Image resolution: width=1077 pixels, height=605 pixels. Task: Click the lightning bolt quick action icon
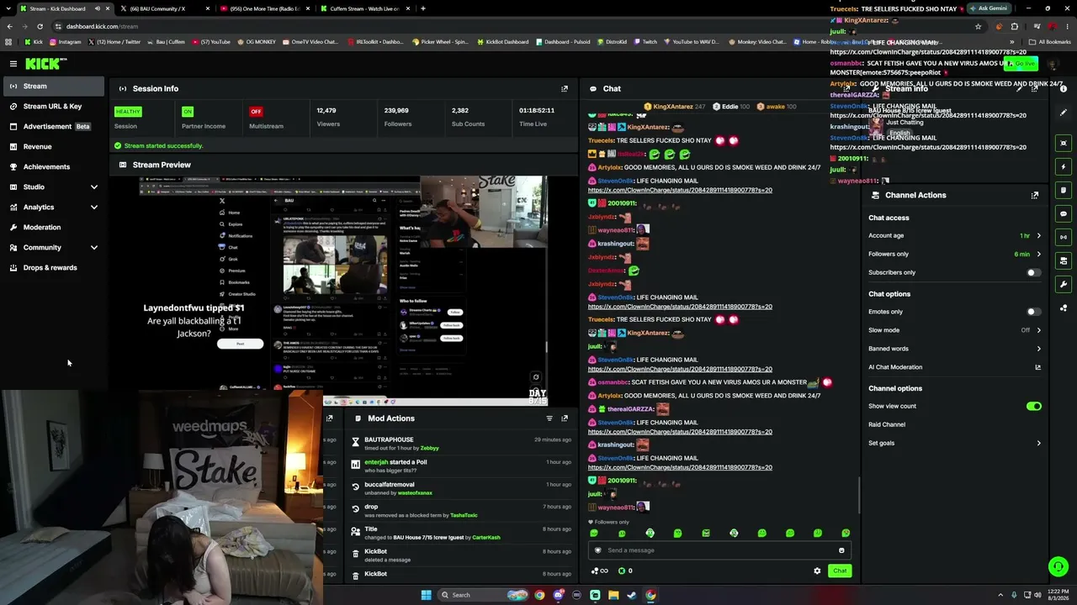[x=1064, y=166]
